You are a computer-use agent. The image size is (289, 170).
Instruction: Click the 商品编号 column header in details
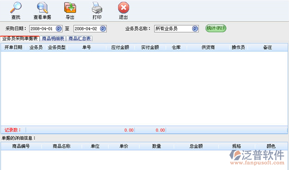(x=21, y=146)
